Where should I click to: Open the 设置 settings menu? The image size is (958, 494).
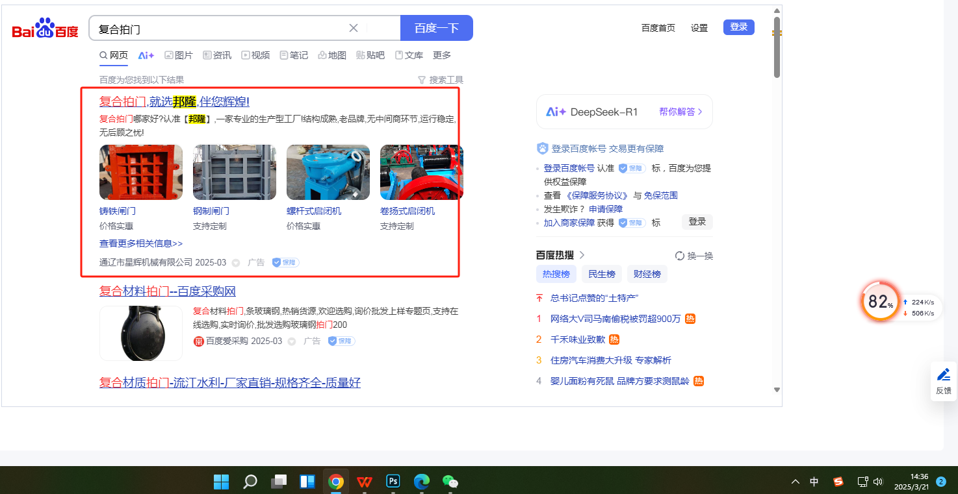(x=699, y=28)
